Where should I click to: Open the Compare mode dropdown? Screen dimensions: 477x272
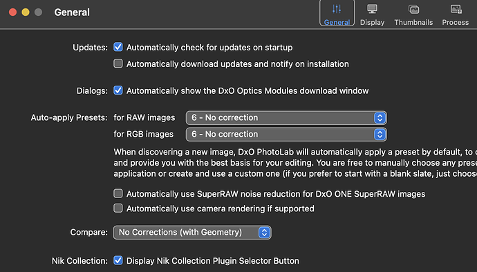pos(192,233)
